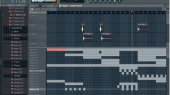
Task: Select the highlighted Pattern 16 row
Action: pos(38,89)
